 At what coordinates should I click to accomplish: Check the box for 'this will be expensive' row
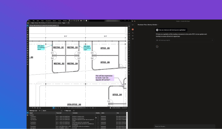[98, 120]
